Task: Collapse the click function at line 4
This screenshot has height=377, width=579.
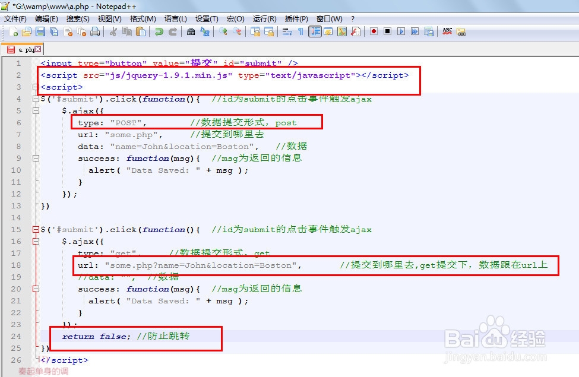Action: 36,99
